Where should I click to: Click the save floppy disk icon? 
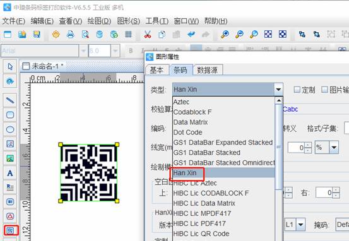(x=37, y=35)
